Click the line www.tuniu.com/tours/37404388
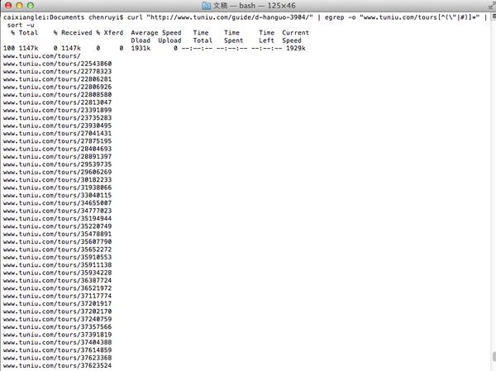The height and width of the screenshot is (371, 496). pyautogui.click(x=57, y=342)
